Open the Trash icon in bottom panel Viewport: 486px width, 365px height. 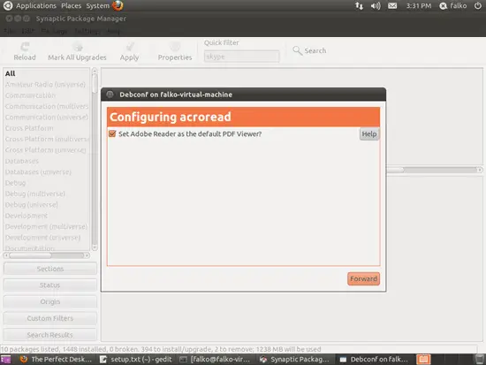tap(480, 360)
